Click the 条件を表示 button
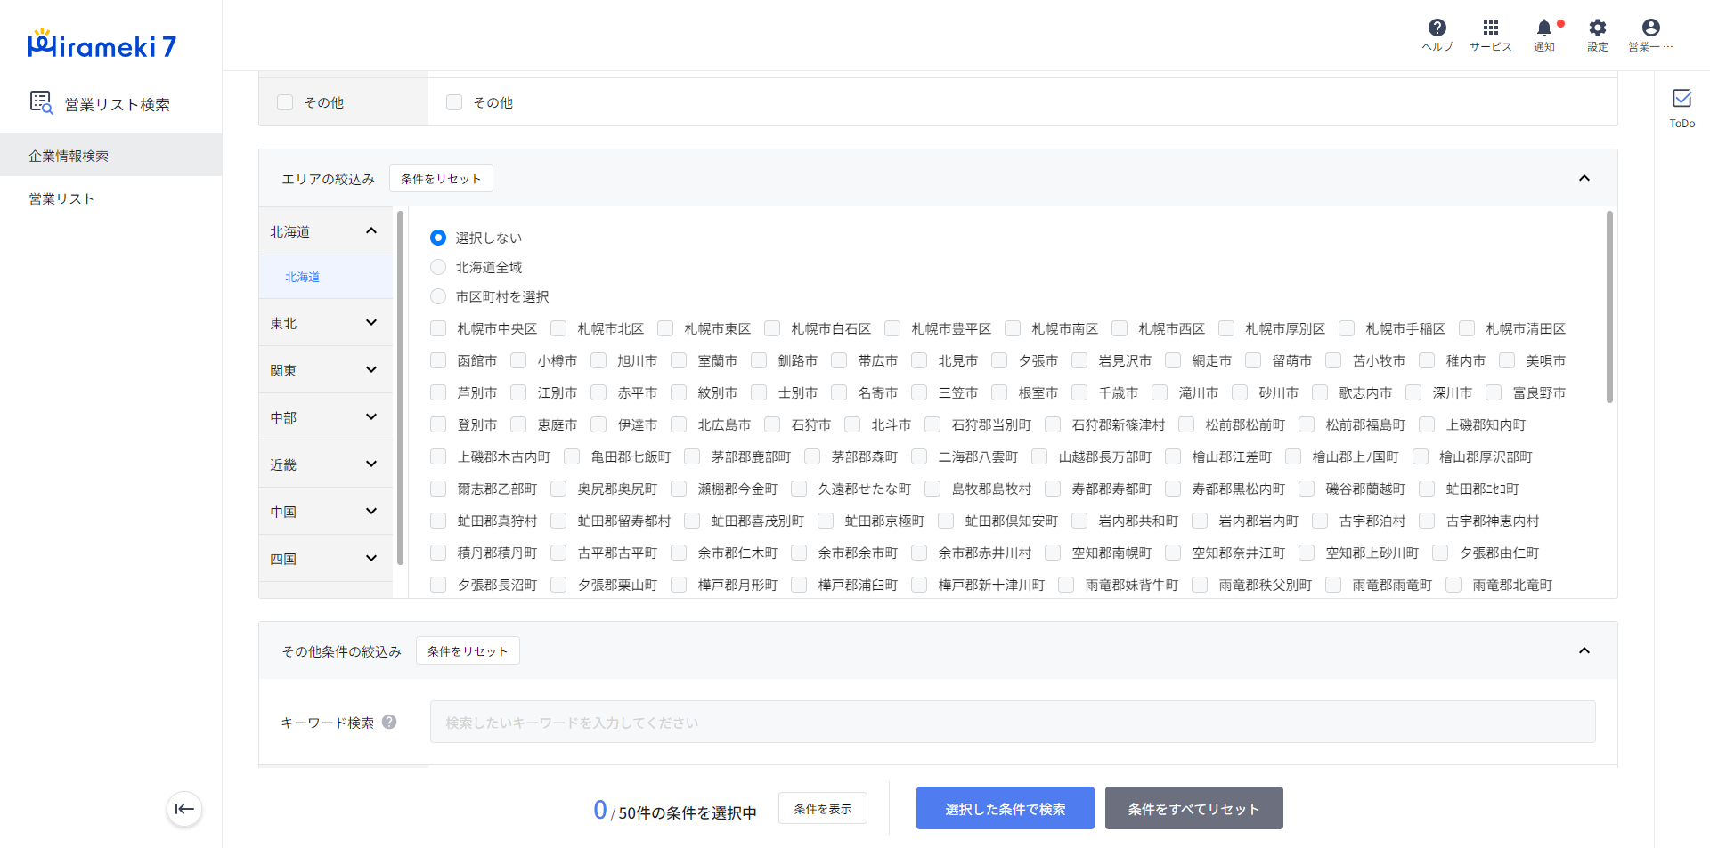This screenshot has height=848, width=1710. [823, 808]
